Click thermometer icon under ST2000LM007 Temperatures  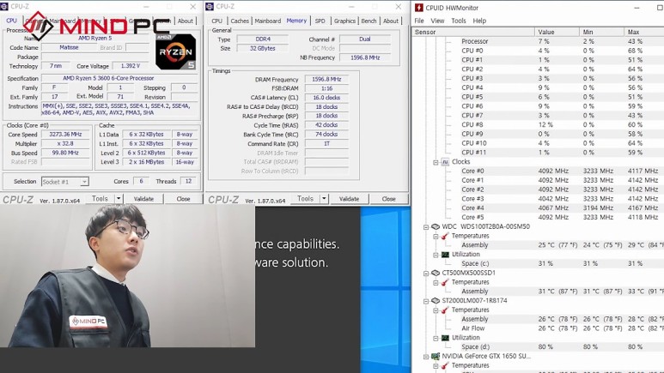point(445,310)
